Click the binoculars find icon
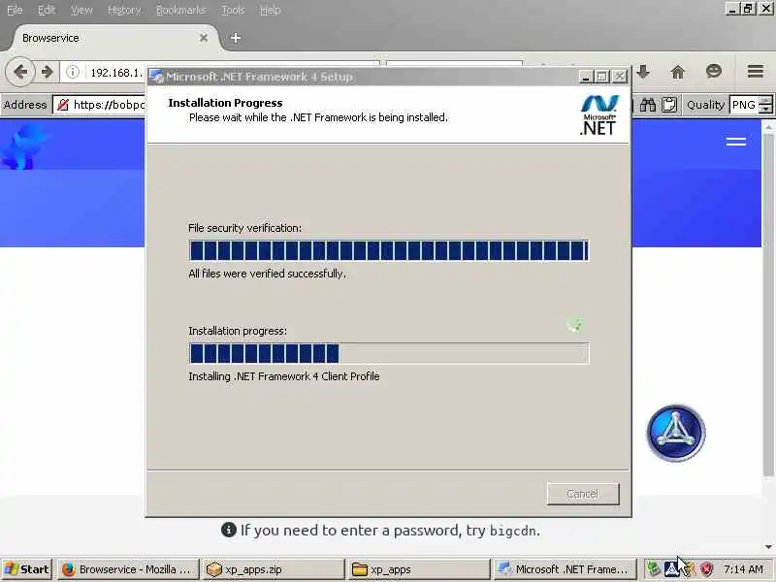This screenshot has height=582, width=776. [647, 105]
